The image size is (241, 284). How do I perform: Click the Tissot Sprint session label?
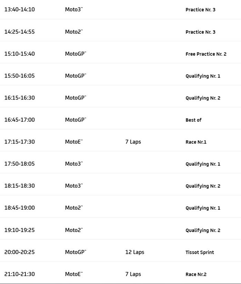click(x=200, y=252)
